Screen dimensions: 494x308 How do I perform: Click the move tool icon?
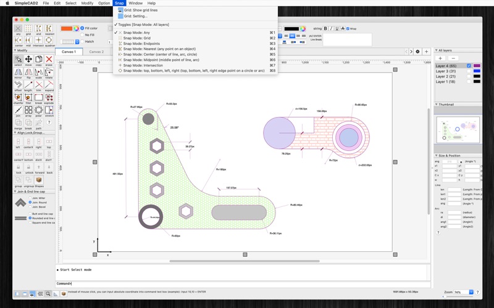click(x=28, y=60)
